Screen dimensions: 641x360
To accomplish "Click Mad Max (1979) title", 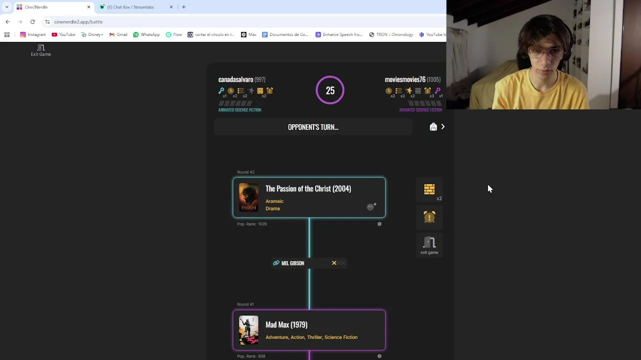I will 286,324.
